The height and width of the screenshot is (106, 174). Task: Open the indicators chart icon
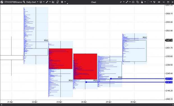(53, 2)
